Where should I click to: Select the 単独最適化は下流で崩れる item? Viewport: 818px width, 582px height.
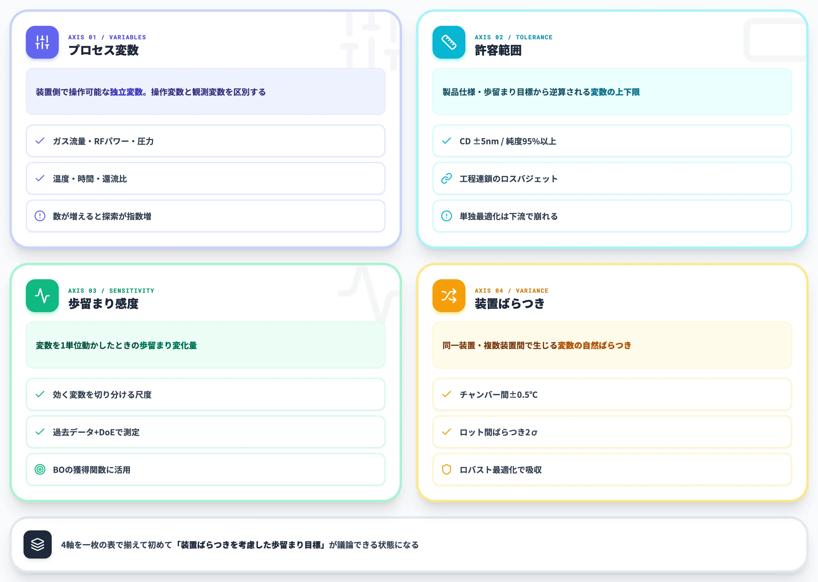coord(612,216)
